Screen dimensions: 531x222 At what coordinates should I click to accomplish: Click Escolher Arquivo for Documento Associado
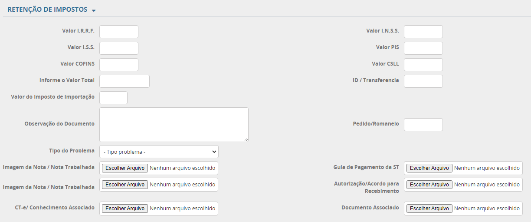(x=429, y=209)
